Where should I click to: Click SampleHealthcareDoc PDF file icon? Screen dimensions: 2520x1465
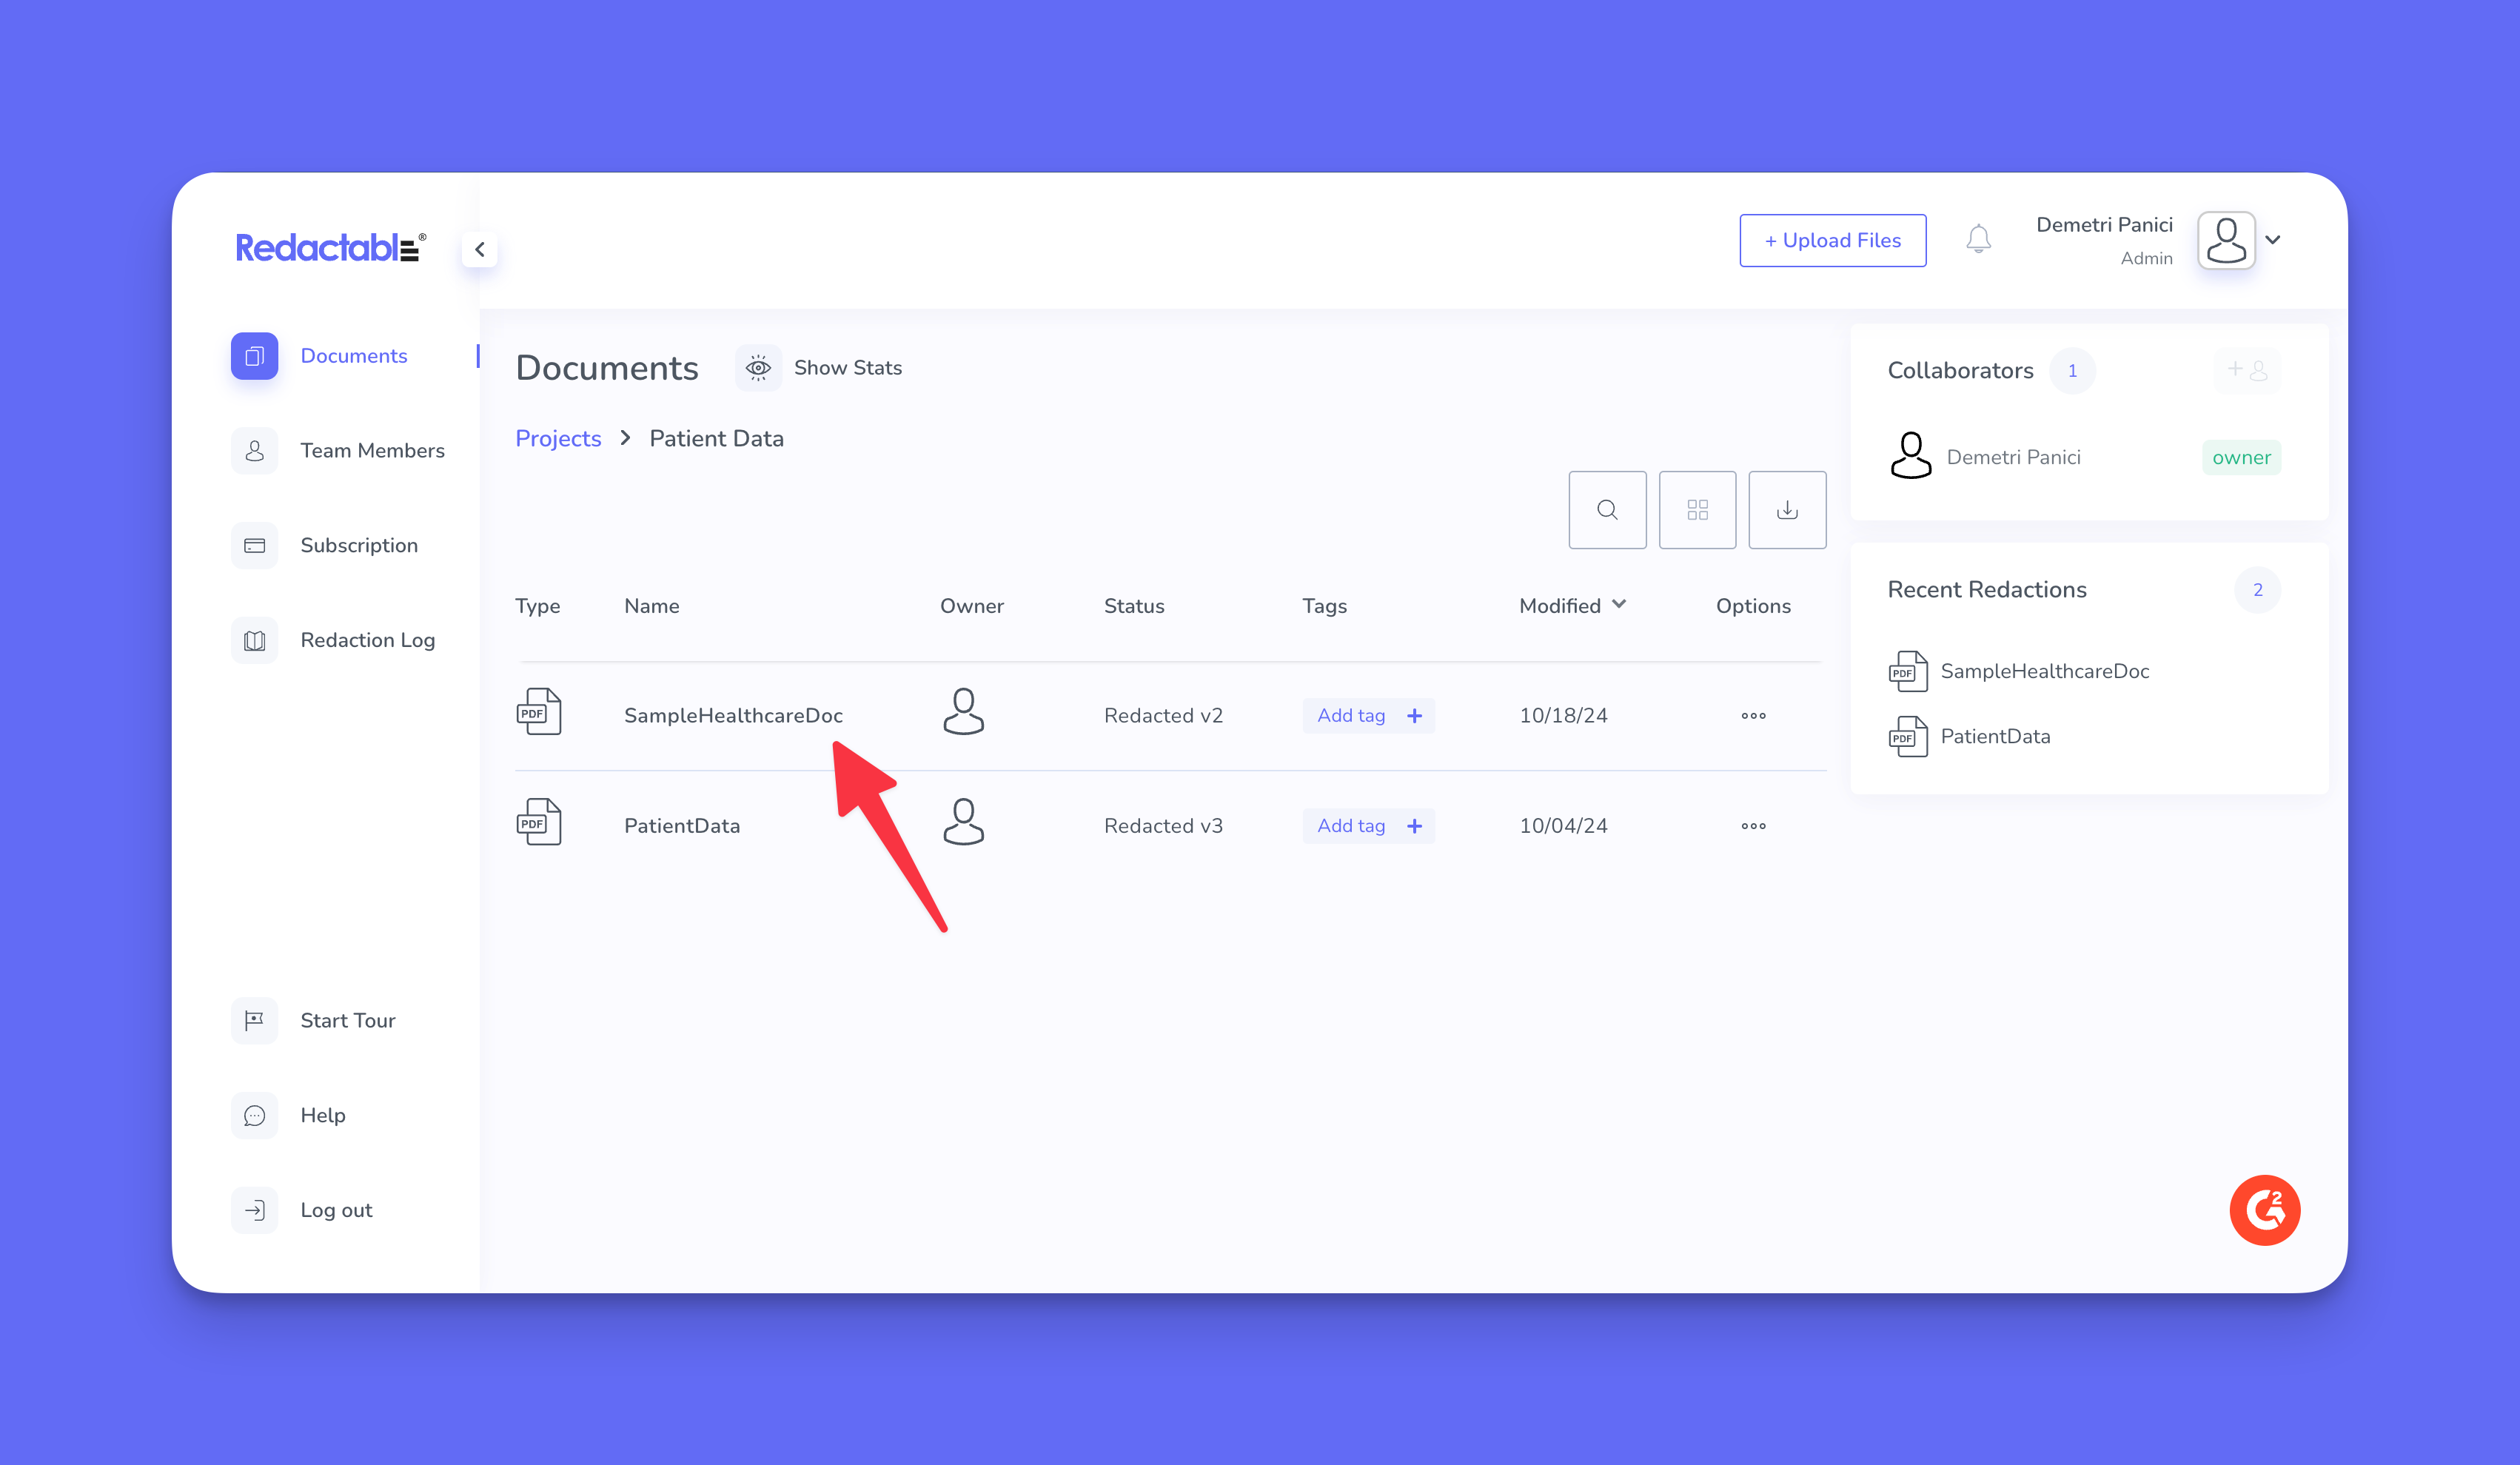(x=539, y=712)
